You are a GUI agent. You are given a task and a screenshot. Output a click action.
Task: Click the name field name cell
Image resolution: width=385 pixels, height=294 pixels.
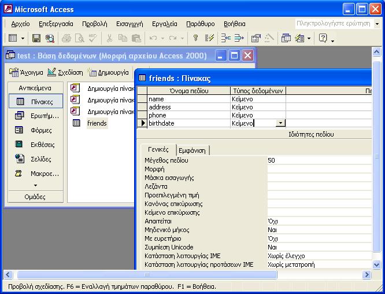(x=188, y=99)
